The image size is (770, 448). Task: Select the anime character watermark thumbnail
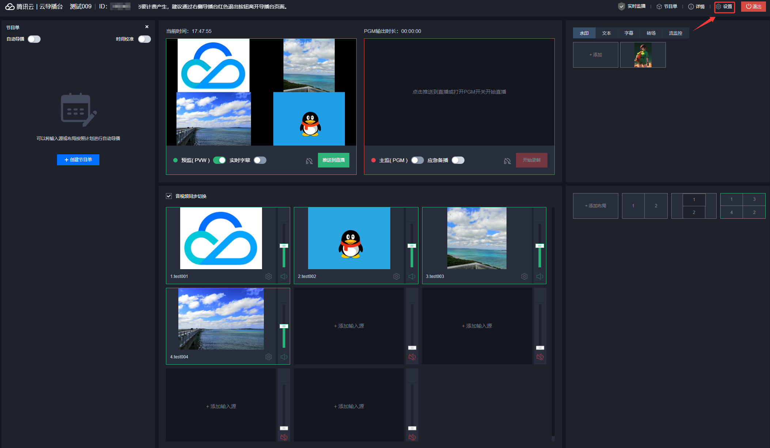point(643,55)
